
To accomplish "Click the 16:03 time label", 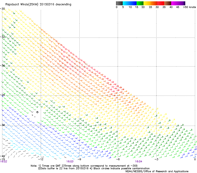I will tap(70, 162).
